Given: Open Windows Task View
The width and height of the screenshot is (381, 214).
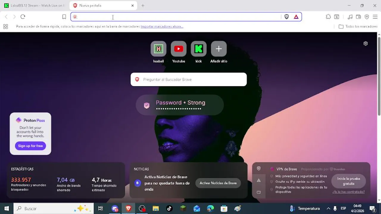Looking at the screenshot, I should [x=101, y=208].
